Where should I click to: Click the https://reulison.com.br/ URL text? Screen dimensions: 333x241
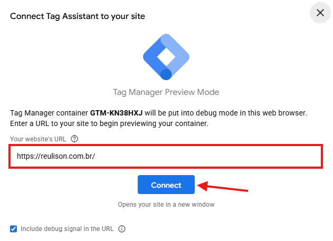tap(55, 157)
